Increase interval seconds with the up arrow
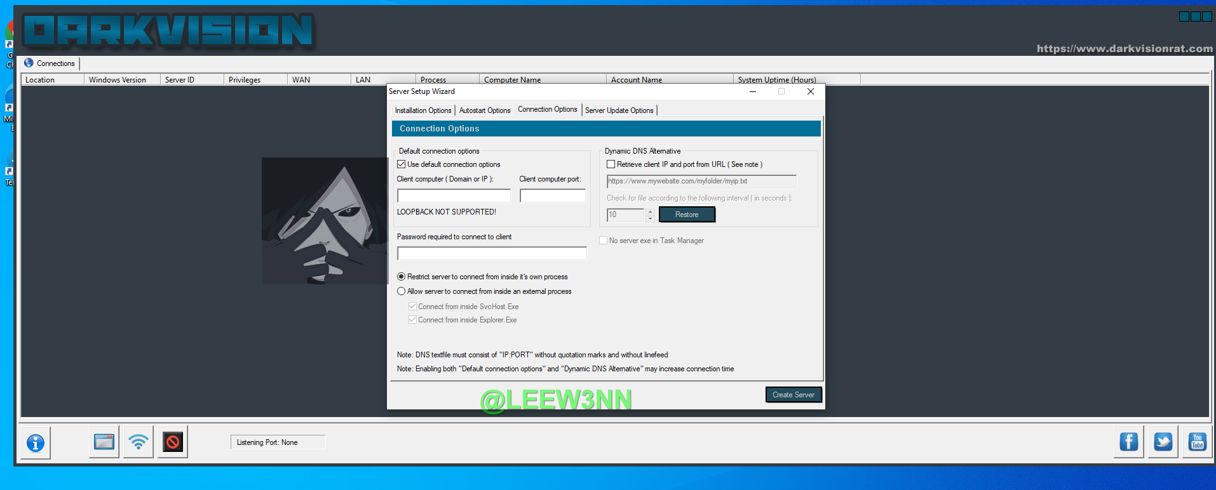Viewport: 1216px width, 490px height. (x=650, y=211)
